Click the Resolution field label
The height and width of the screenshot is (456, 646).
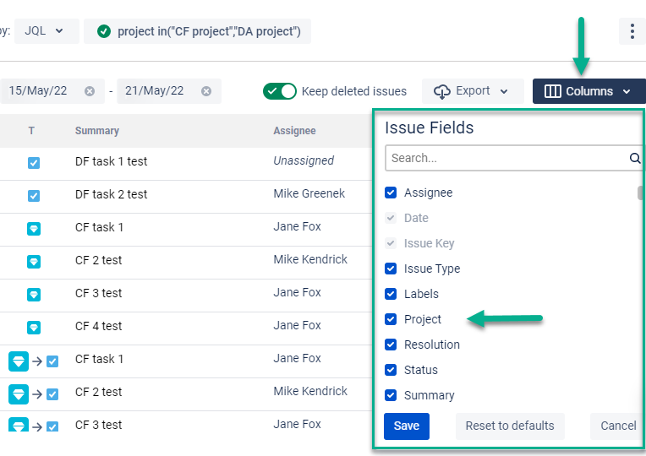pyautogui.click(x=432, y=345)
